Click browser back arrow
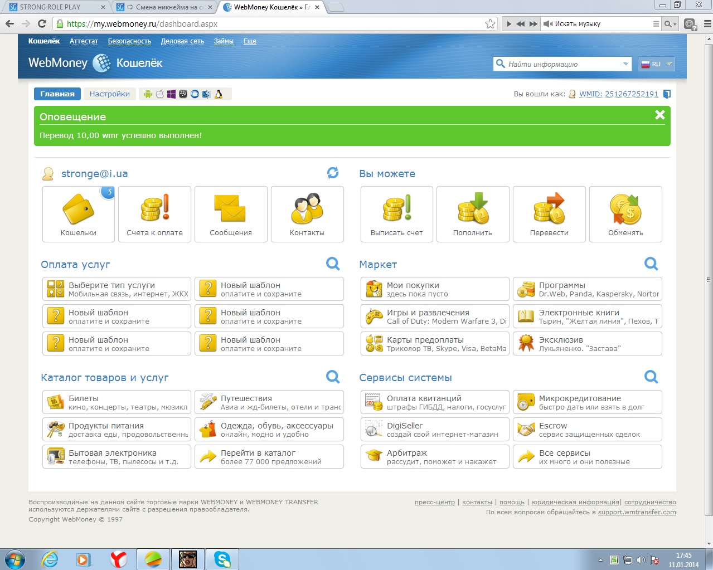713x570 pixels. coord(9,23)
